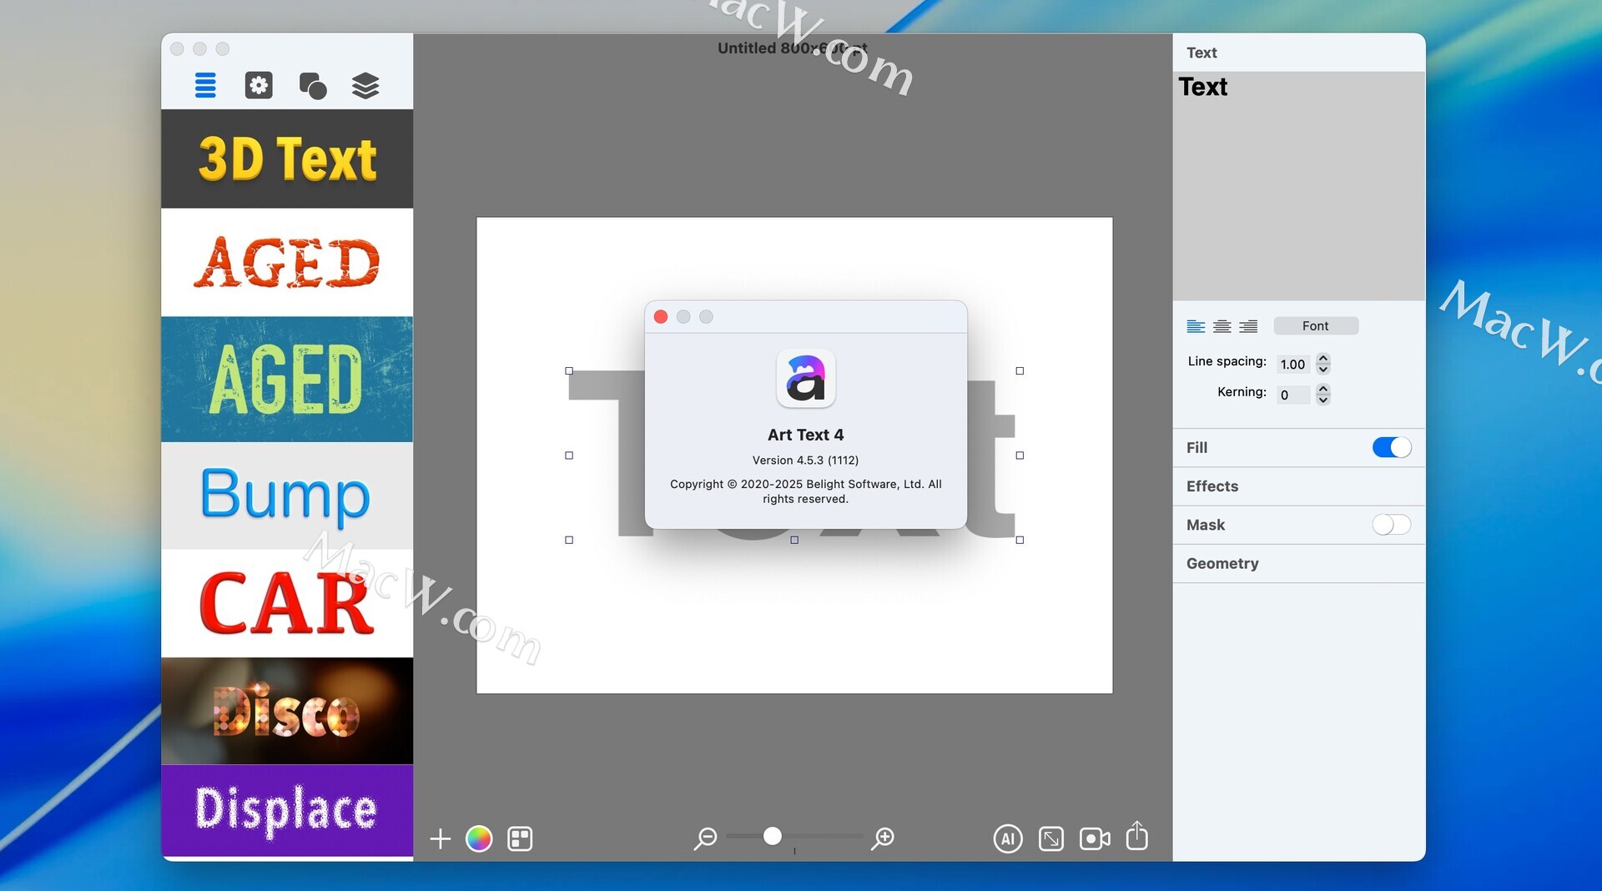Click the Text panel header label

click(x=1201, y=53)
